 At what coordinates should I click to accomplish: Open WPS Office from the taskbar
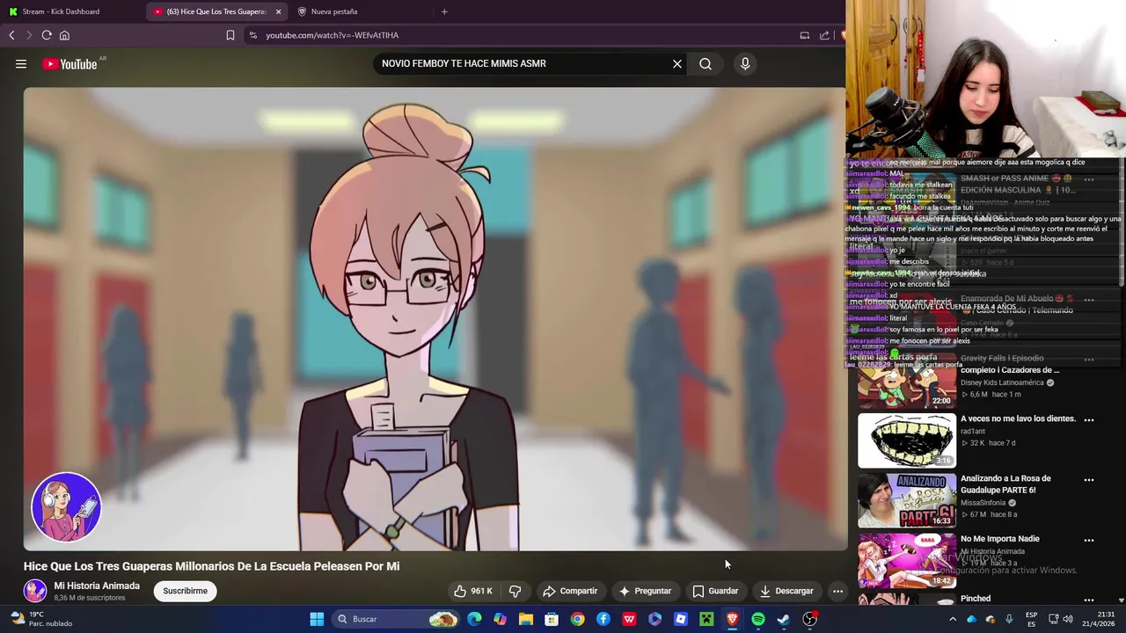click(x=629, y=619)
